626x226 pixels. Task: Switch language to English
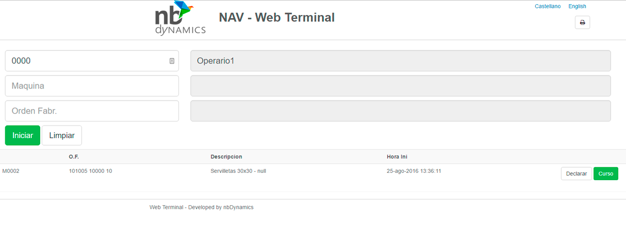pyautogui.click(x=577, y=6)
